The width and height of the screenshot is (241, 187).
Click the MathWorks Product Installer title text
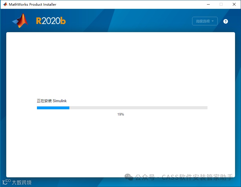tap(33, 5)
